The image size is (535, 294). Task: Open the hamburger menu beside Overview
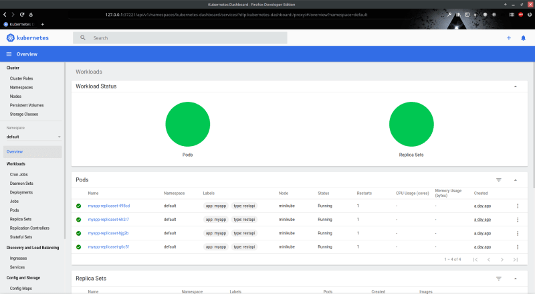[x=9, y=54]
